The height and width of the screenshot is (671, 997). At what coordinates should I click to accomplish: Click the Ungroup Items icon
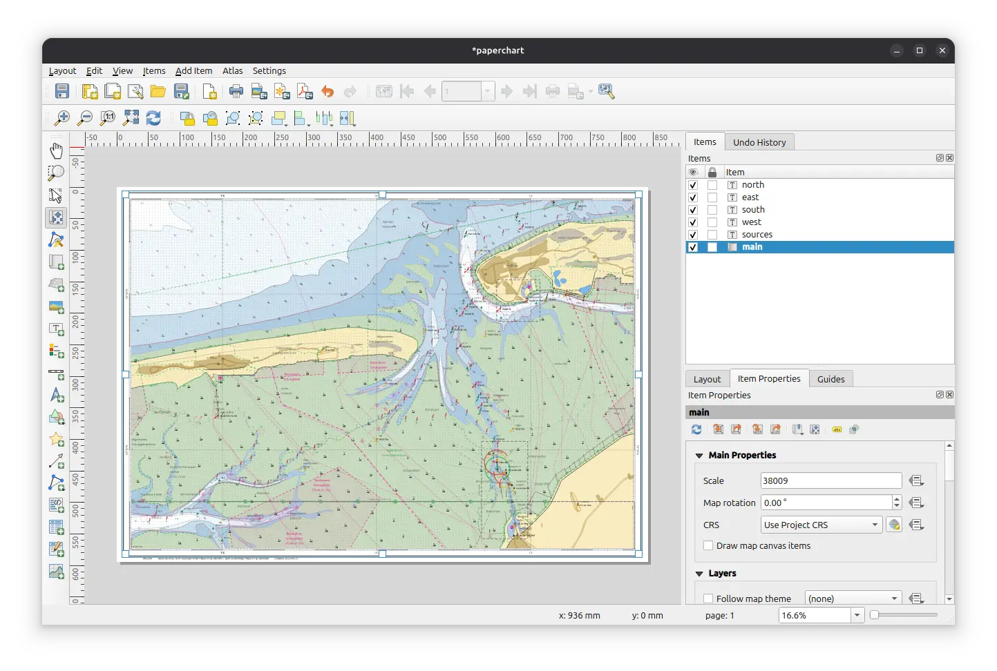coord(256,118)
